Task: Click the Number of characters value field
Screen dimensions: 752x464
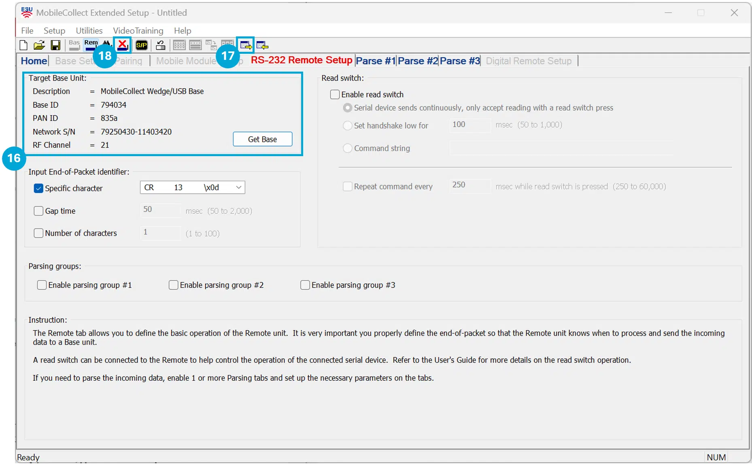Action: 161,233
